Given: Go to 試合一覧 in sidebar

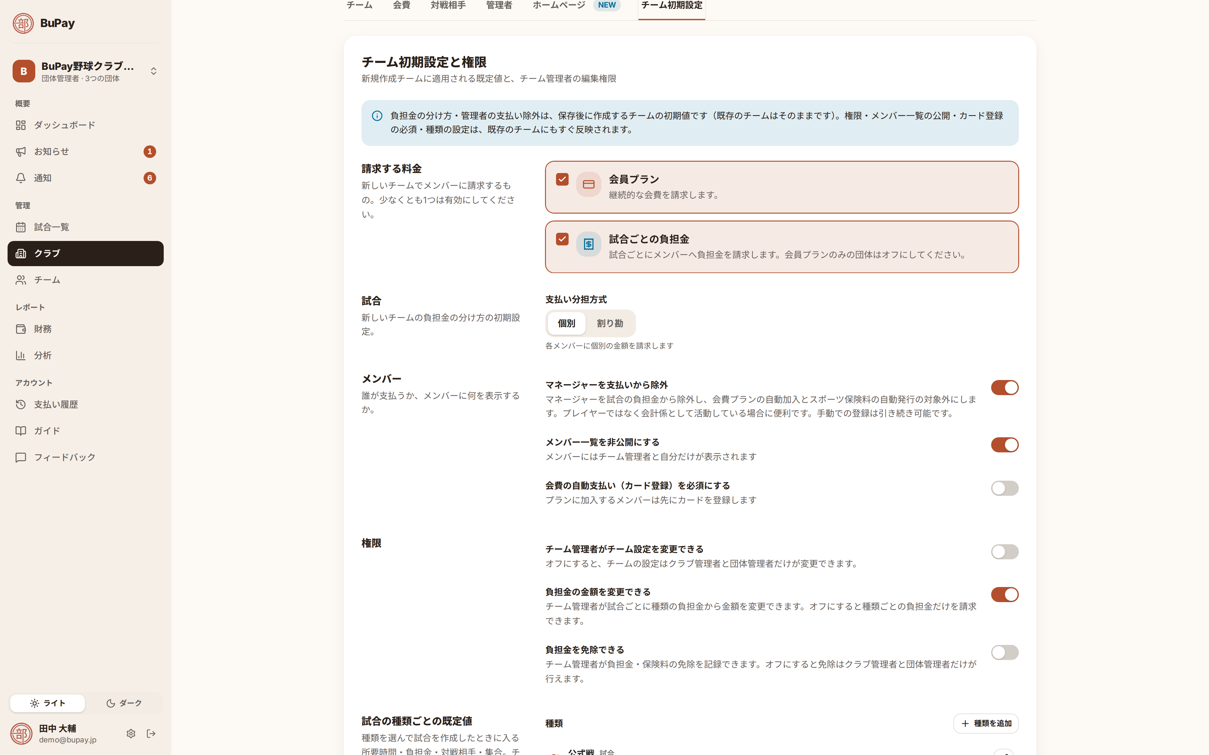Looking at the screenshot, I should point(85,227).
